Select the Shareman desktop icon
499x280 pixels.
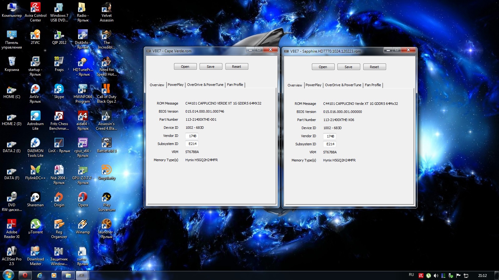tap(36, 199)
